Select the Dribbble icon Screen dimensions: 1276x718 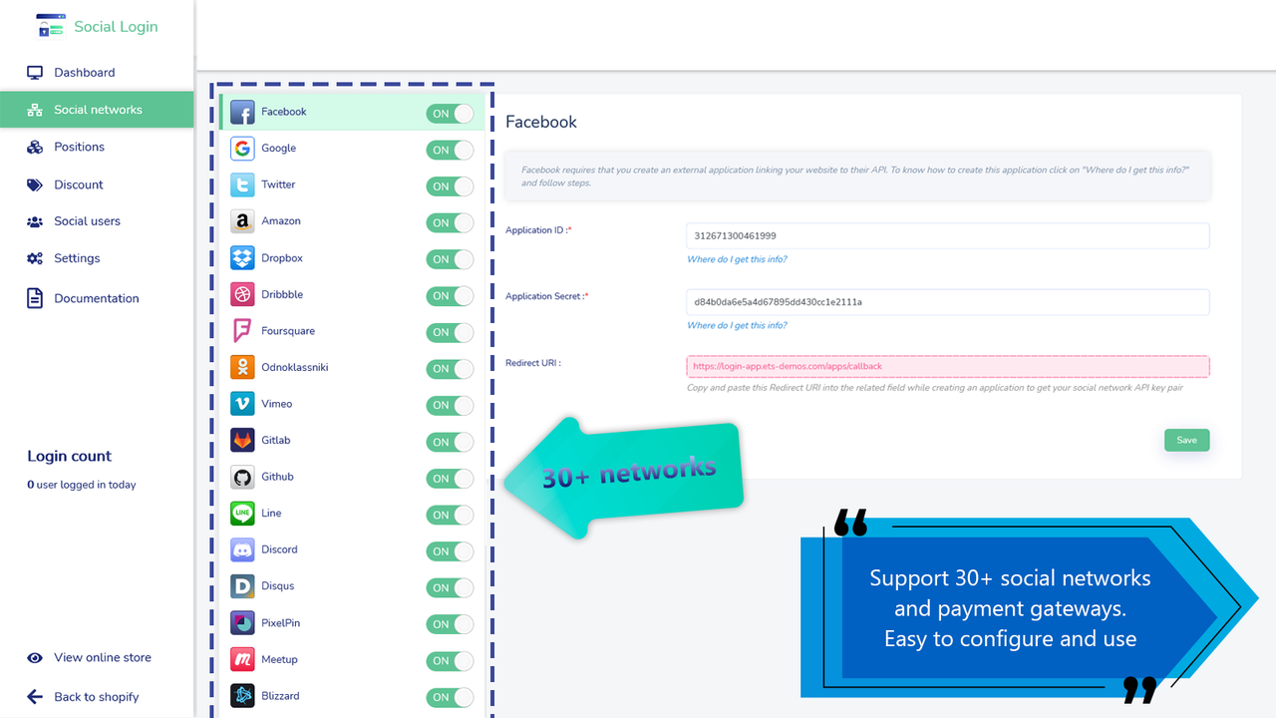pos(241,294)
